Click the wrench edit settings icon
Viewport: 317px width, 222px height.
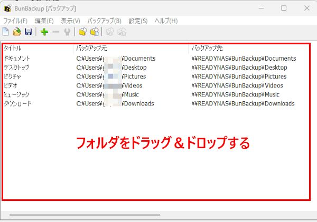[67, 32]
